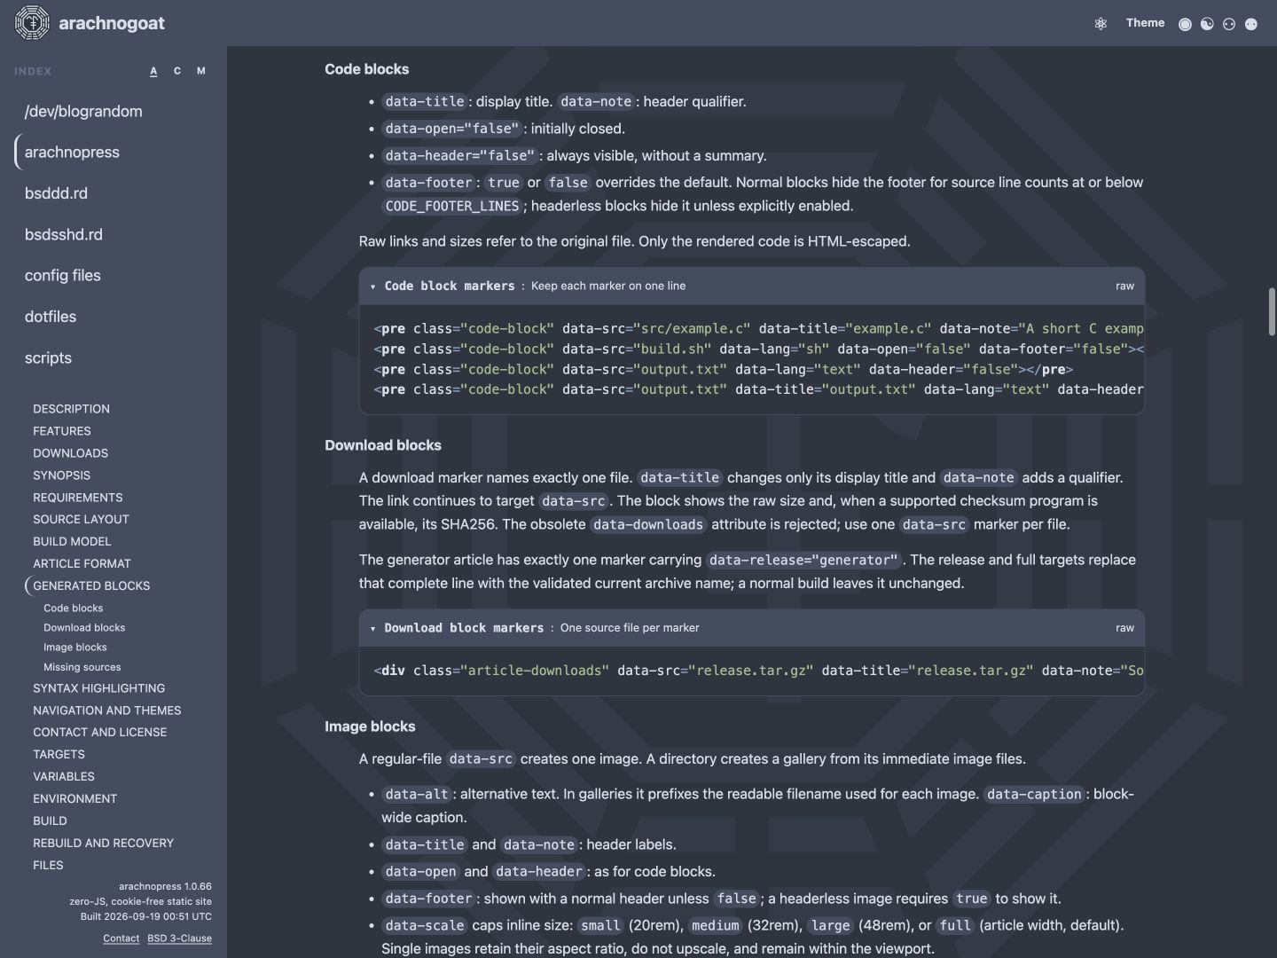Go to the Image blocks subsection in the sidebar
The height and width of the screenshot is (958, 1277).
click(74, 647)
